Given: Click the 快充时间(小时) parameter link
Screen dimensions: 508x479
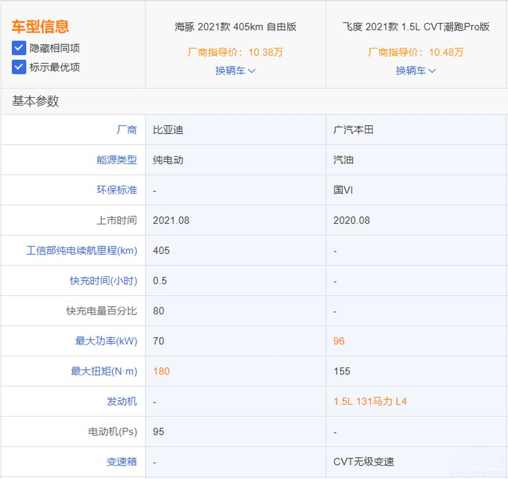Looking at the screenshot, I should (103, 280).
